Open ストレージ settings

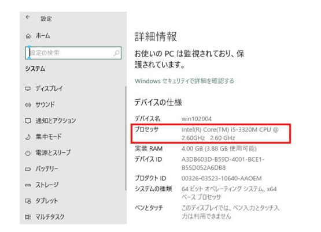pyautogui.click(x=47, y=185)
